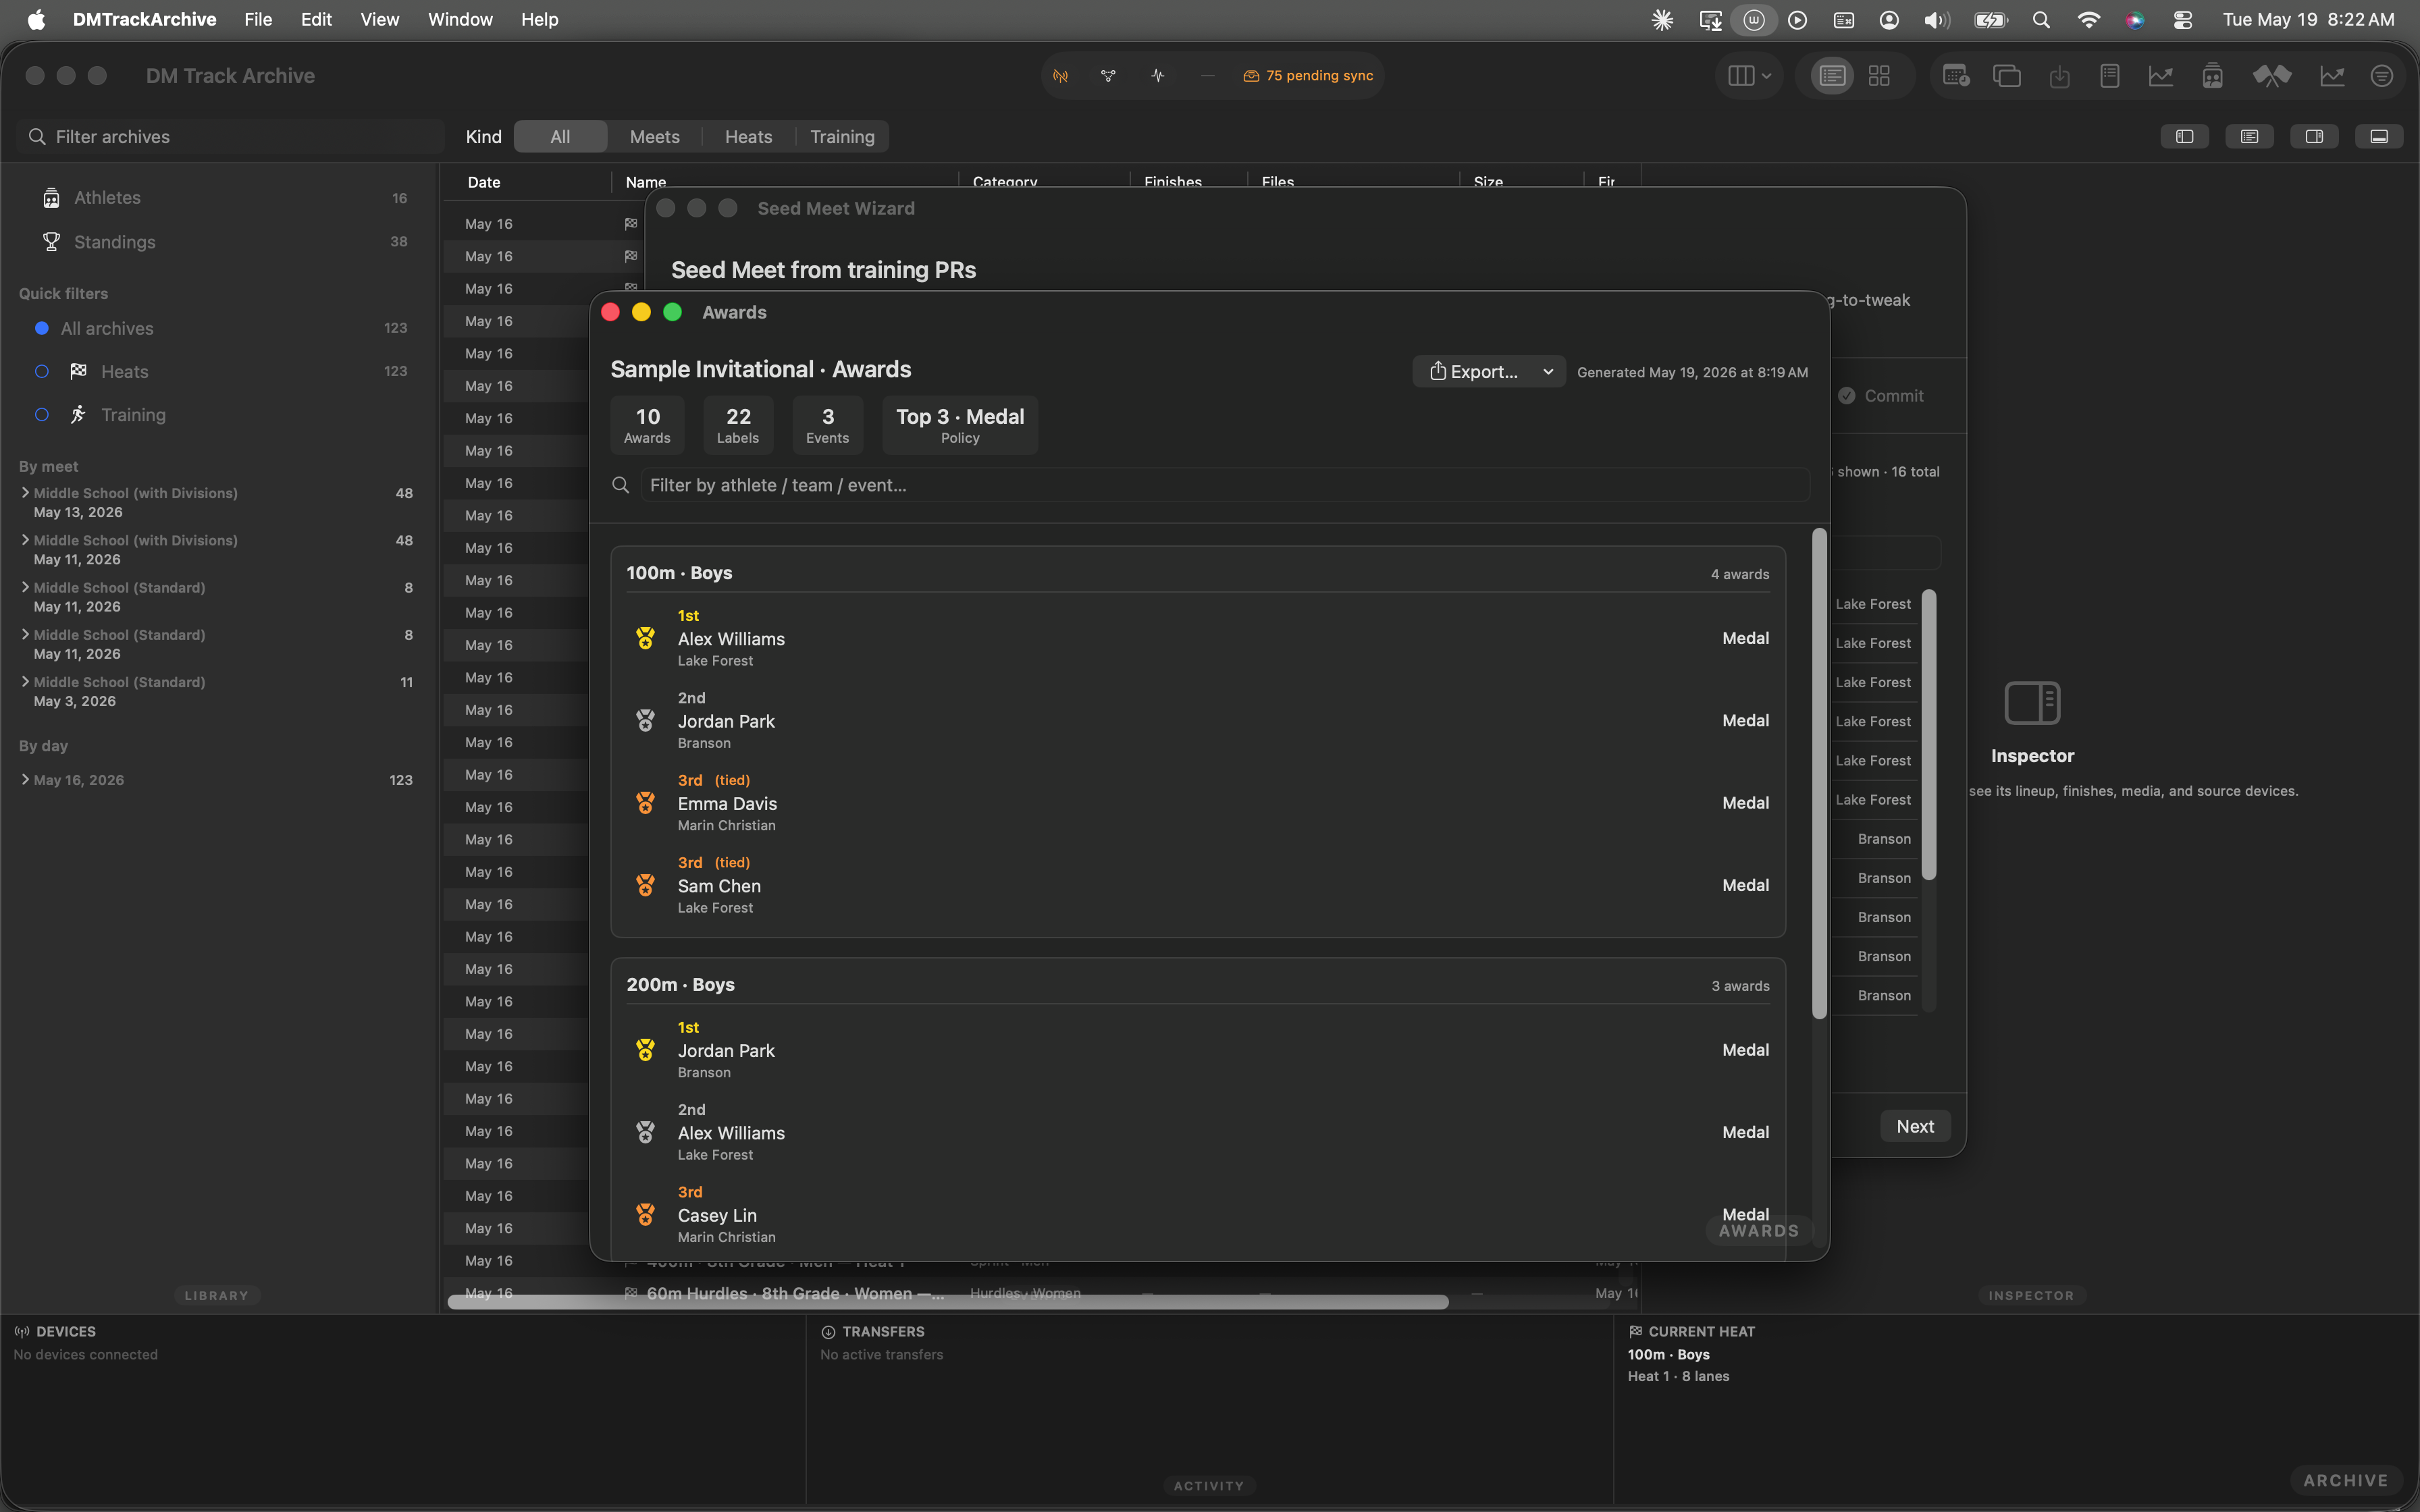Open Spotlight search in menu bar

coord(2041,20)
